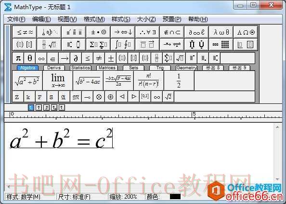Open fraction and radical templates palette

click(x=49, y=44)
